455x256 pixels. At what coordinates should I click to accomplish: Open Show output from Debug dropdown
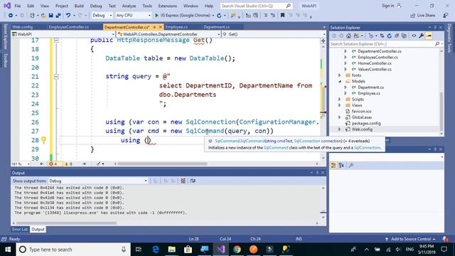pos(98,181)
